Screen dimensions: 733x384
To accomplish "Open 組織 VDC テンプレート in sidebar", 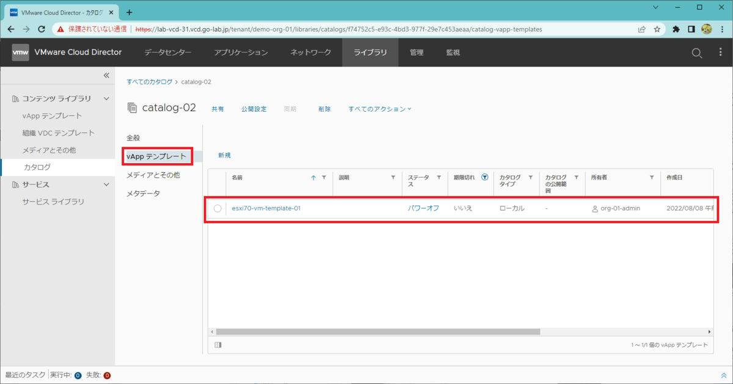I will (x=59, y=132).
